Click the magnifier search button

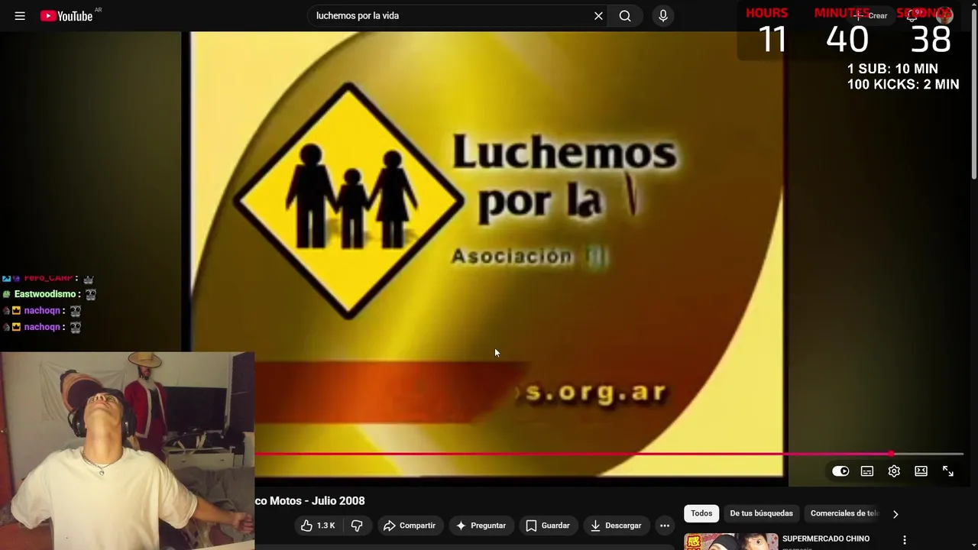625,16
